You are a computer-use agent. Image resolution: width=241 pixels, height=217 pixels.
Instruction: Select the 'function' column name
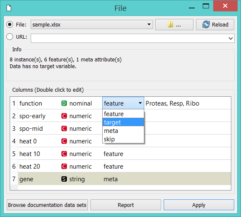click(x=31, y=103)
